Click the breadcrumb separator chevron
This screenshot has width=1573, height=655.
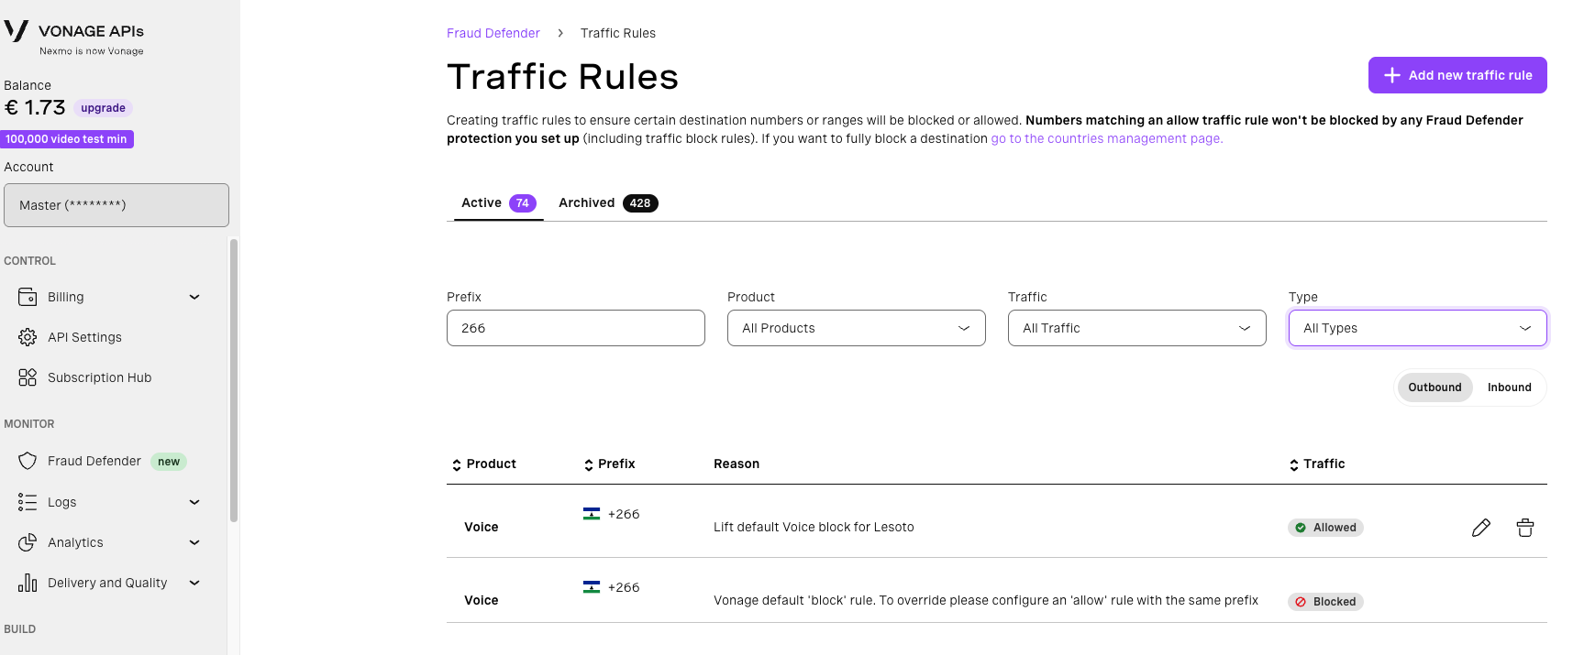pos(560,33)
